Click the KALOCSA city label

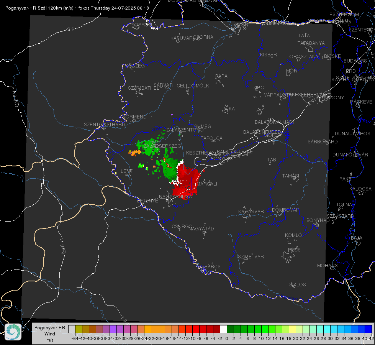pos(360,189)
